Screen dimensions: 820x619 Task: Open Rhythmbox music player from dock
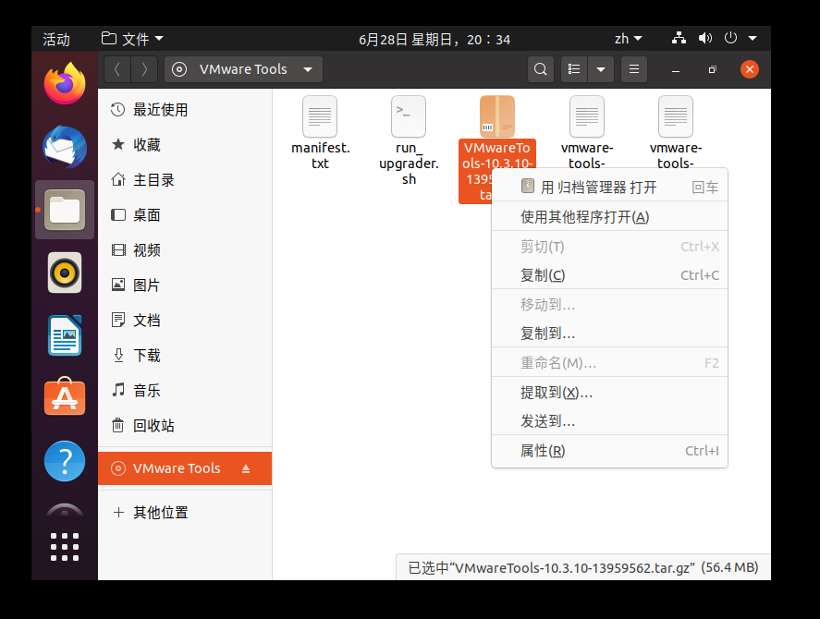pyautogui.click(x=65, y=273)
